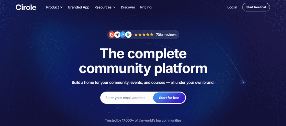Image resolution: width=286 pixels, height=126 pixels.
Task: Click the G2 review badge icon
Action: (x=111, y=34)
